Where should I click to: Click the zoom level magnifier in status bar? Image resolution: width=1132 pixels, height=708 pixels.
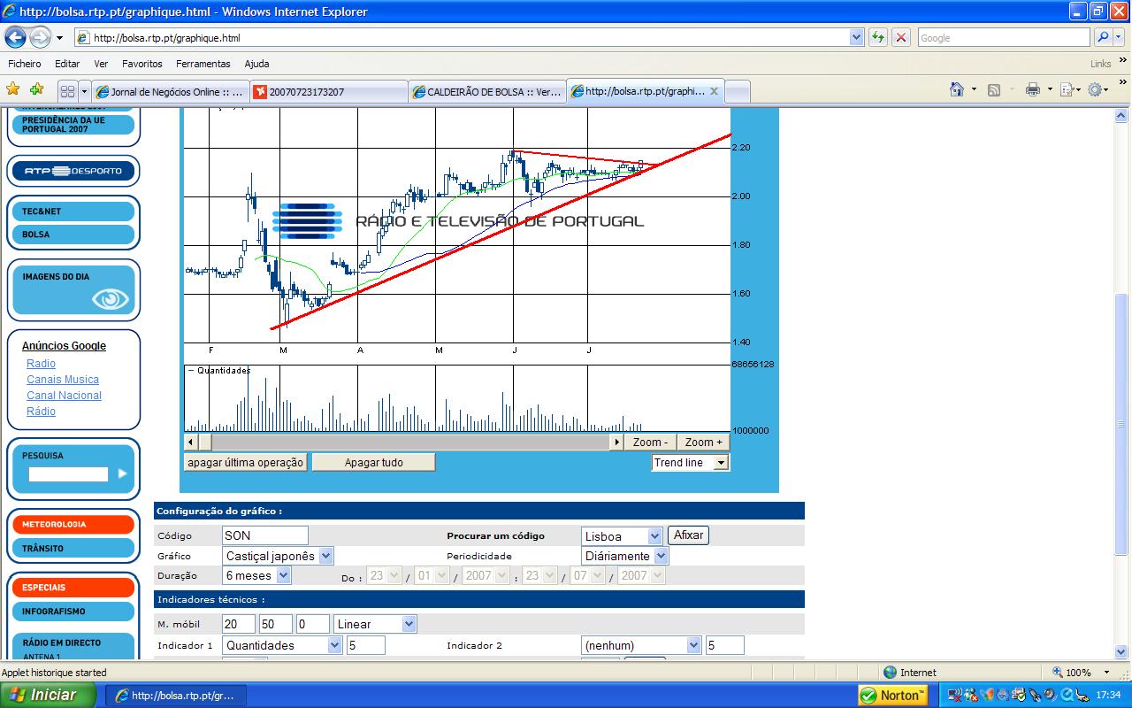click(1056, 673)
